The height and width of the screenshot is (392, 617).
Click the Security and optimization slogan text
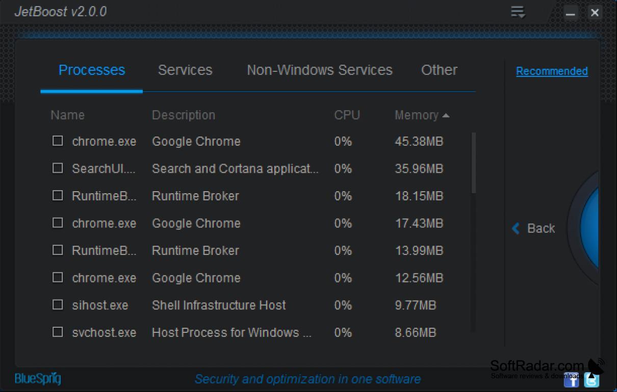point(308,379)
